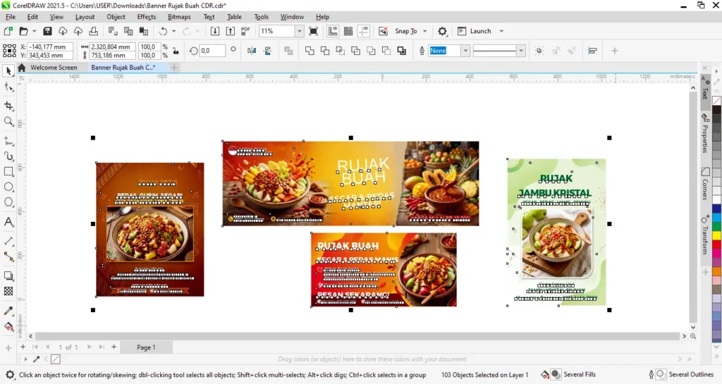This screenshot has width=722, height=384.
Task: Select the Crop tool
Action: (8, 106)
